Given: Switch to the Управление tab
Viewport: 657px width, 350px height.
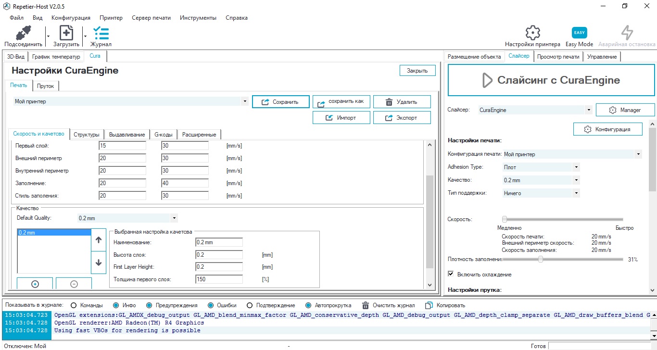Looking at the screenshot, I should point(602,57).
